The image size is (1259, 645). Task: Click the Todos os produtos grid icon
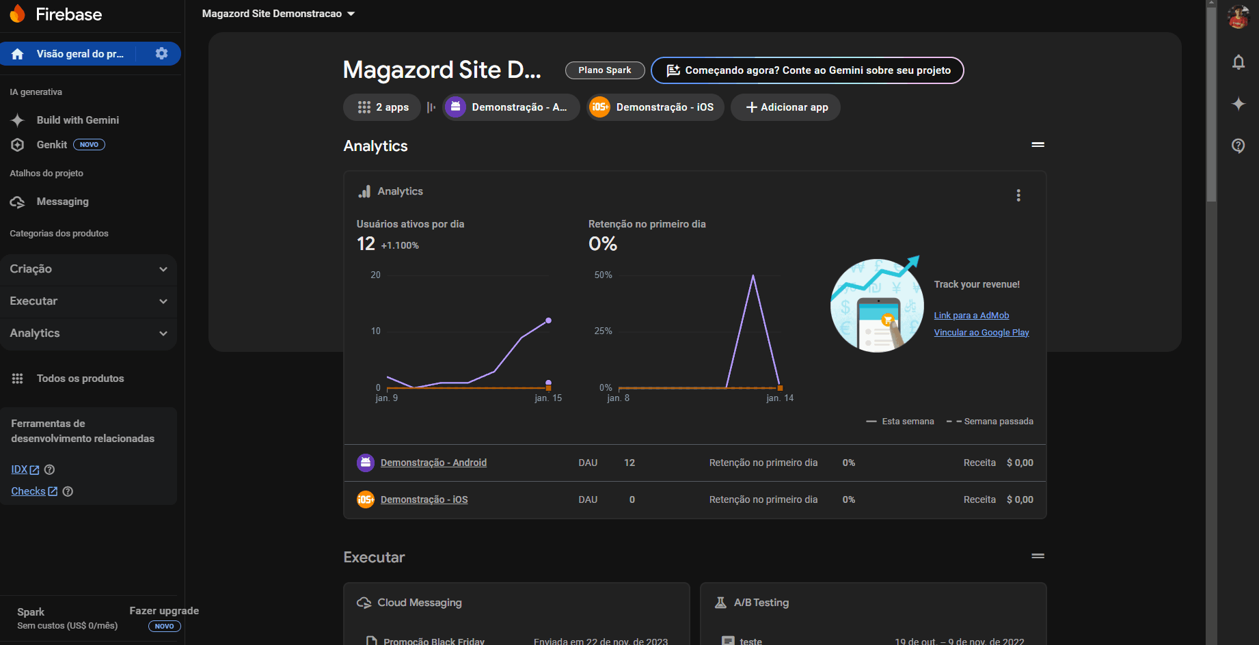(x=18, y=379)
